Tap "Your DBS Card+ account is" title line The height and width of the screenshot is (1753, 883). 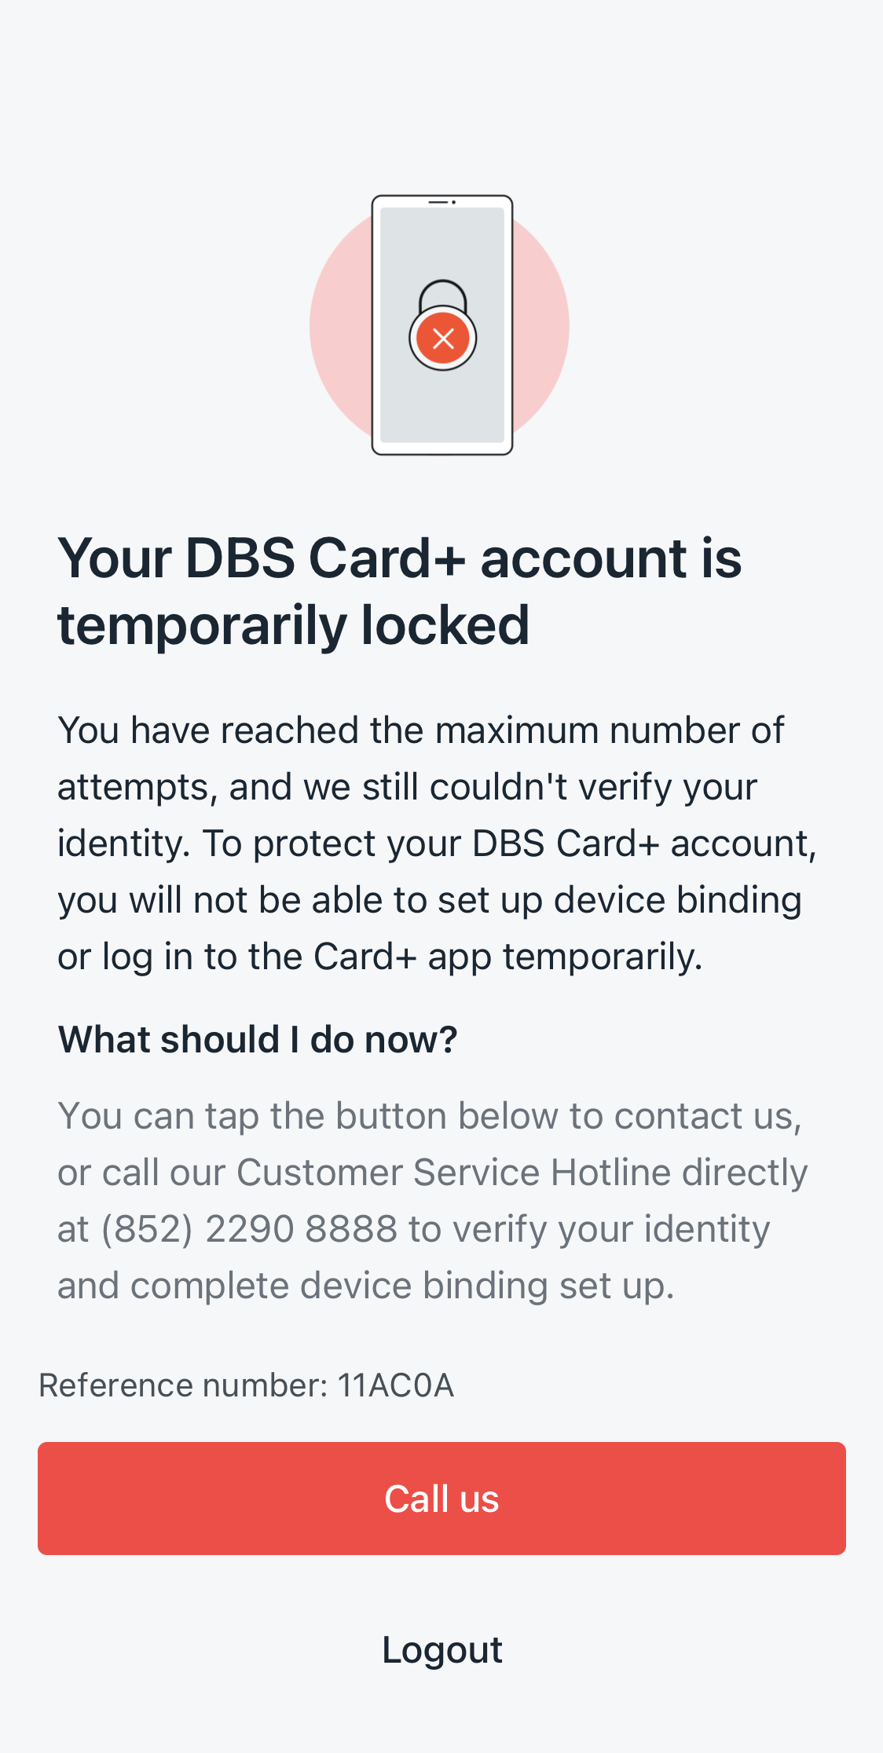point(399,558)
